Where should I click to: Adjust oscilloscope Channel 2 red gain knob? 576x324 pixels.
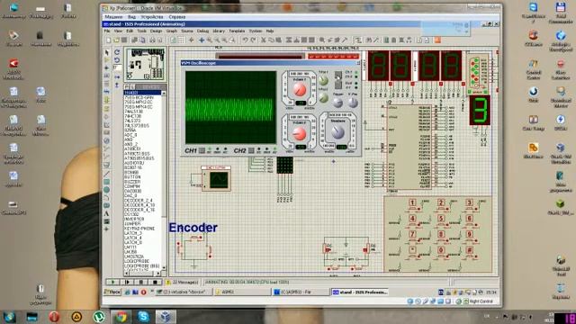[300, 134]
